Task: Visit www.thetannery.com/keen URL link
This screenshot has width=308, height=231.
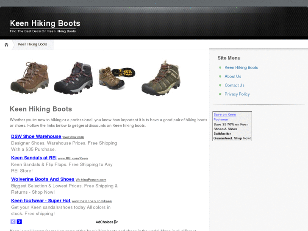Action: point(92,201)
